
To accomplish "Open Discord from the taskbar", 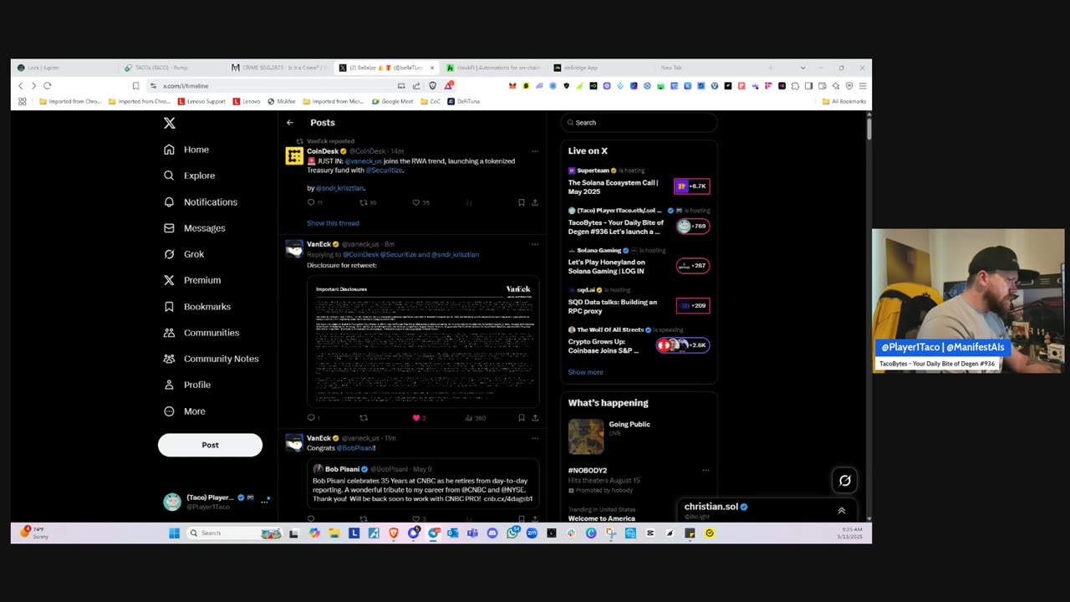I will 492,533.
